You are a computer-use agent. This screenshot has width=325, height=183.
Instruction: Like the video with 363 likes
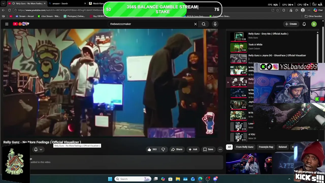pyautogui.click(x=152, y=149)
